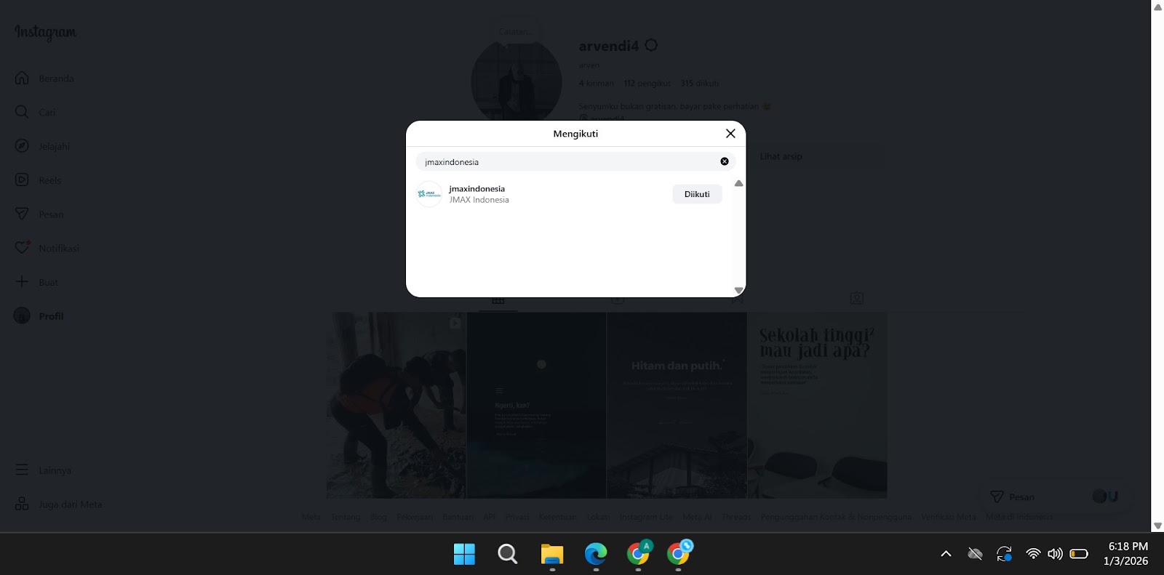Show hidden icons in system tray

[x=946, y=554]
